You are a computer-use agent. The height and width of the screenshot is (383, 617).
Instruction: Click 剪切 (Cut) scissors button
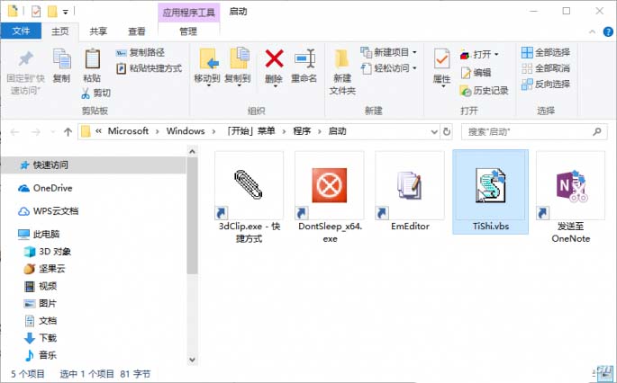tap(96, 94)
